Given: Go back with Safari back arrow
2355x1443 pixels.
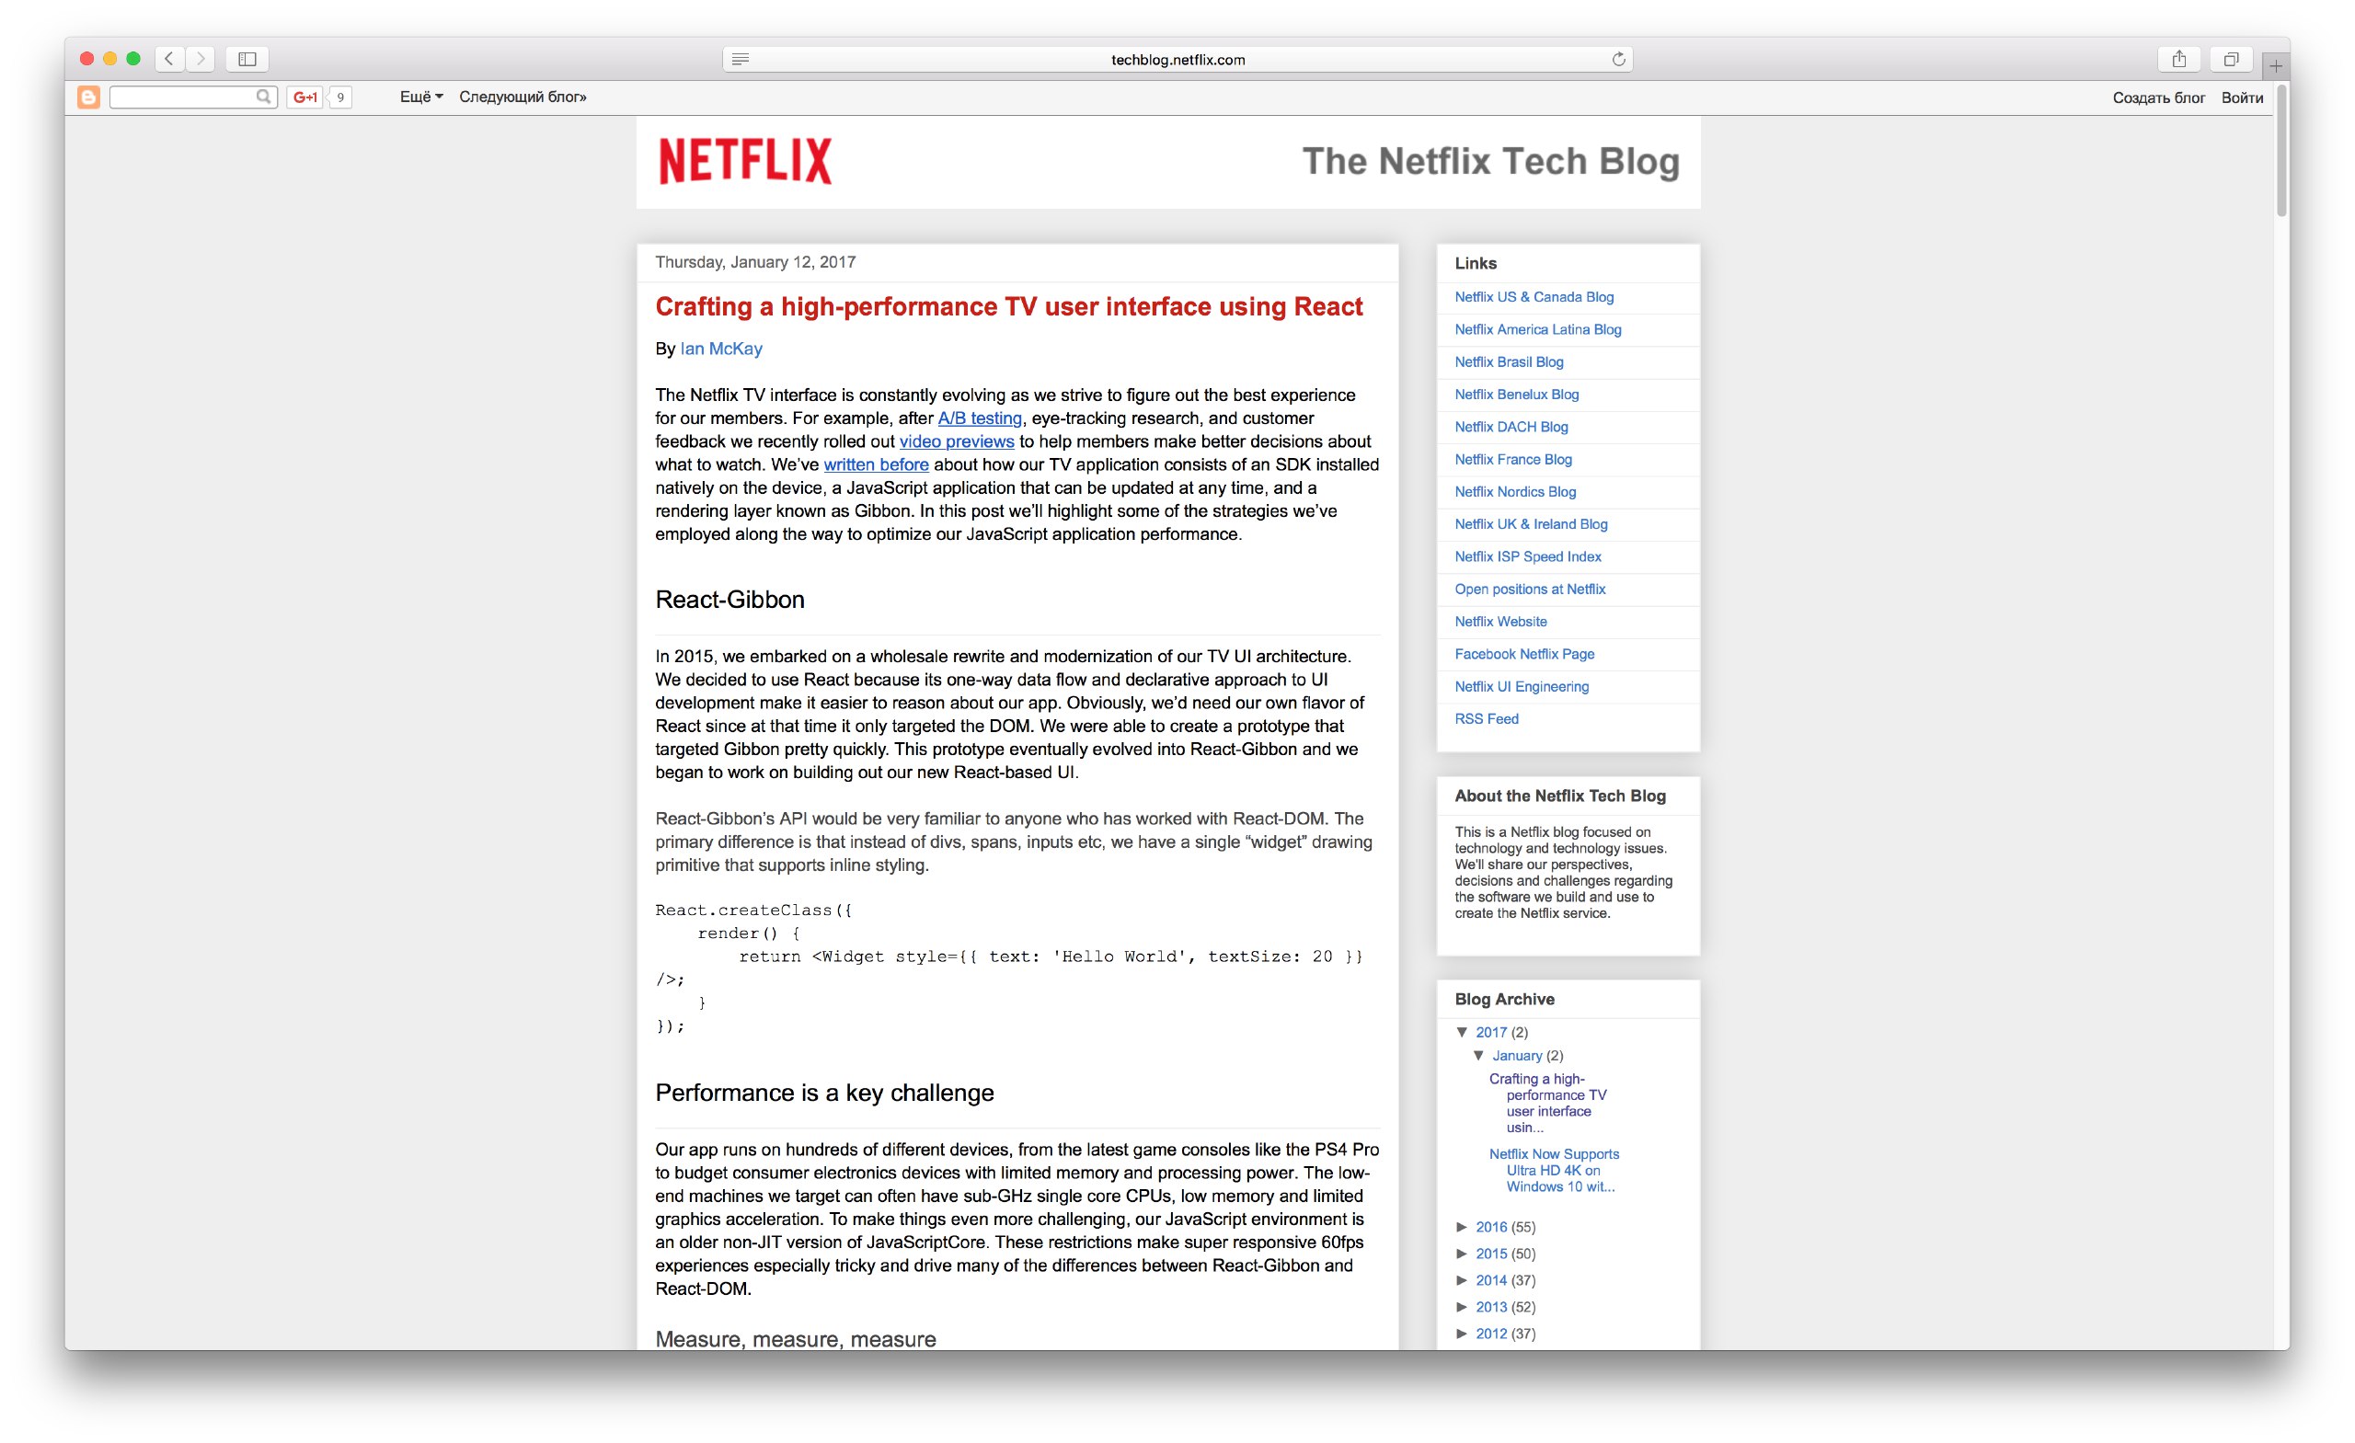Looking at the screenshot, I should [x=169, y=58].
